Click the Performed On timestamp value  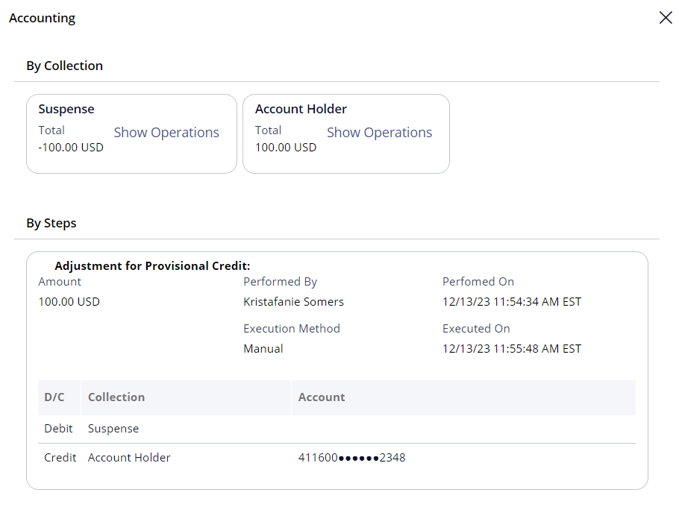click(512, 301)
